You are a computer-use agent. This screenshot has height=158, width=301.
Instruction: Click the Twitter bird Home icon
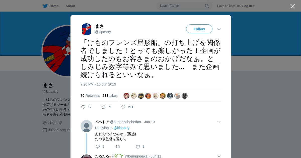tap(45, 6)
